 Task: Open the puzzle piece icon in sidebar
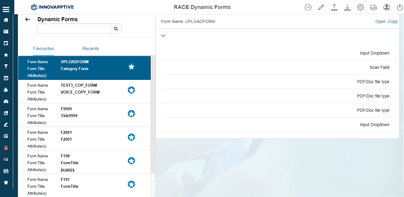coord(6,90)
